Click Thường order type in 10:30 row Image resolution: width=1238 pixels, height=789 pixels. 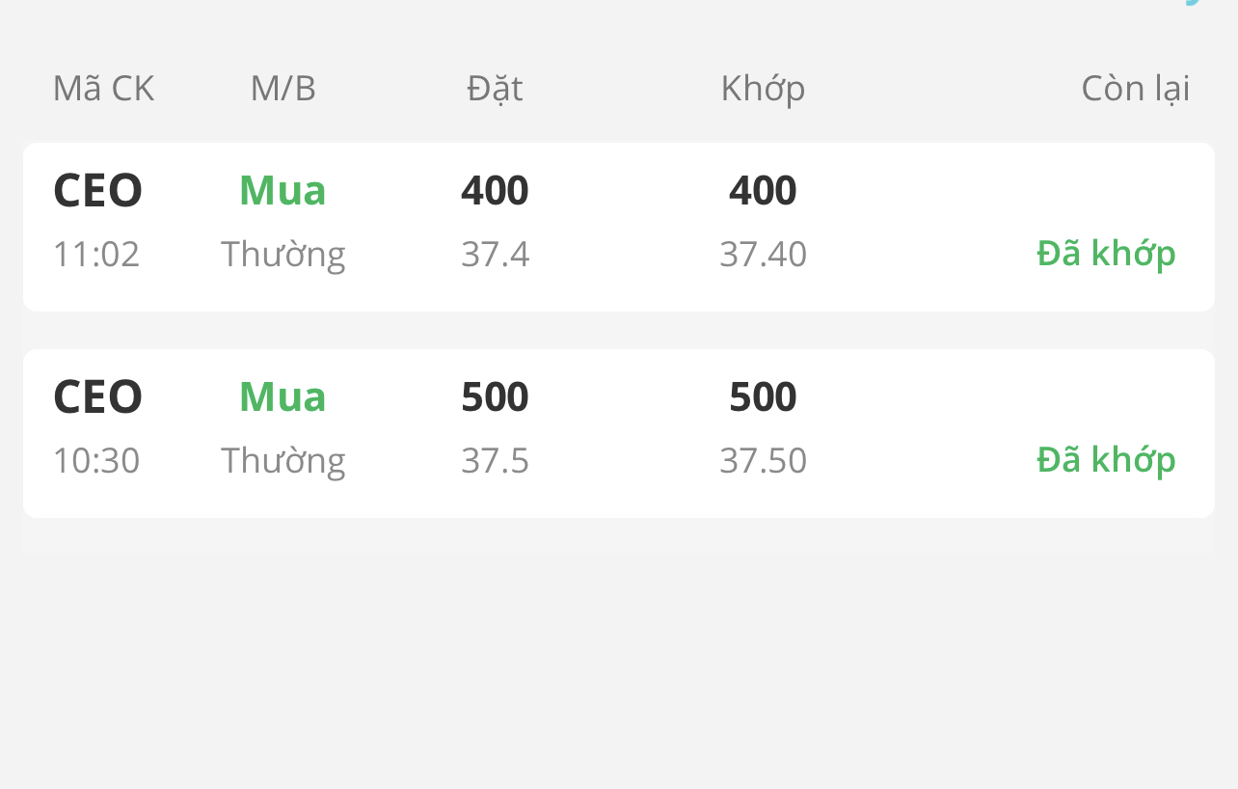(283, 461)
